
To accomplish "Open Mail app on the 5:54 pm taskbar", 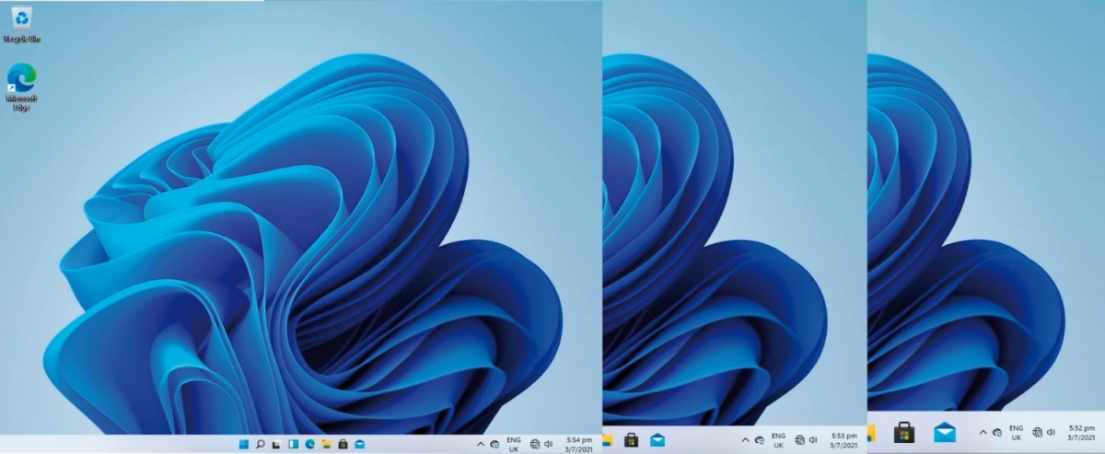I will (x=359, y=444).
